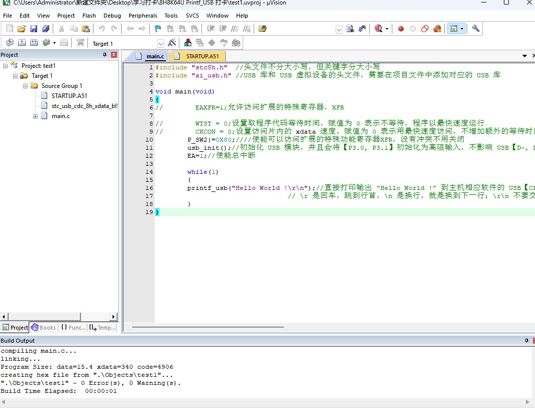
Task: Open the Target 1 selection dropdown
Action: (161, 43)
